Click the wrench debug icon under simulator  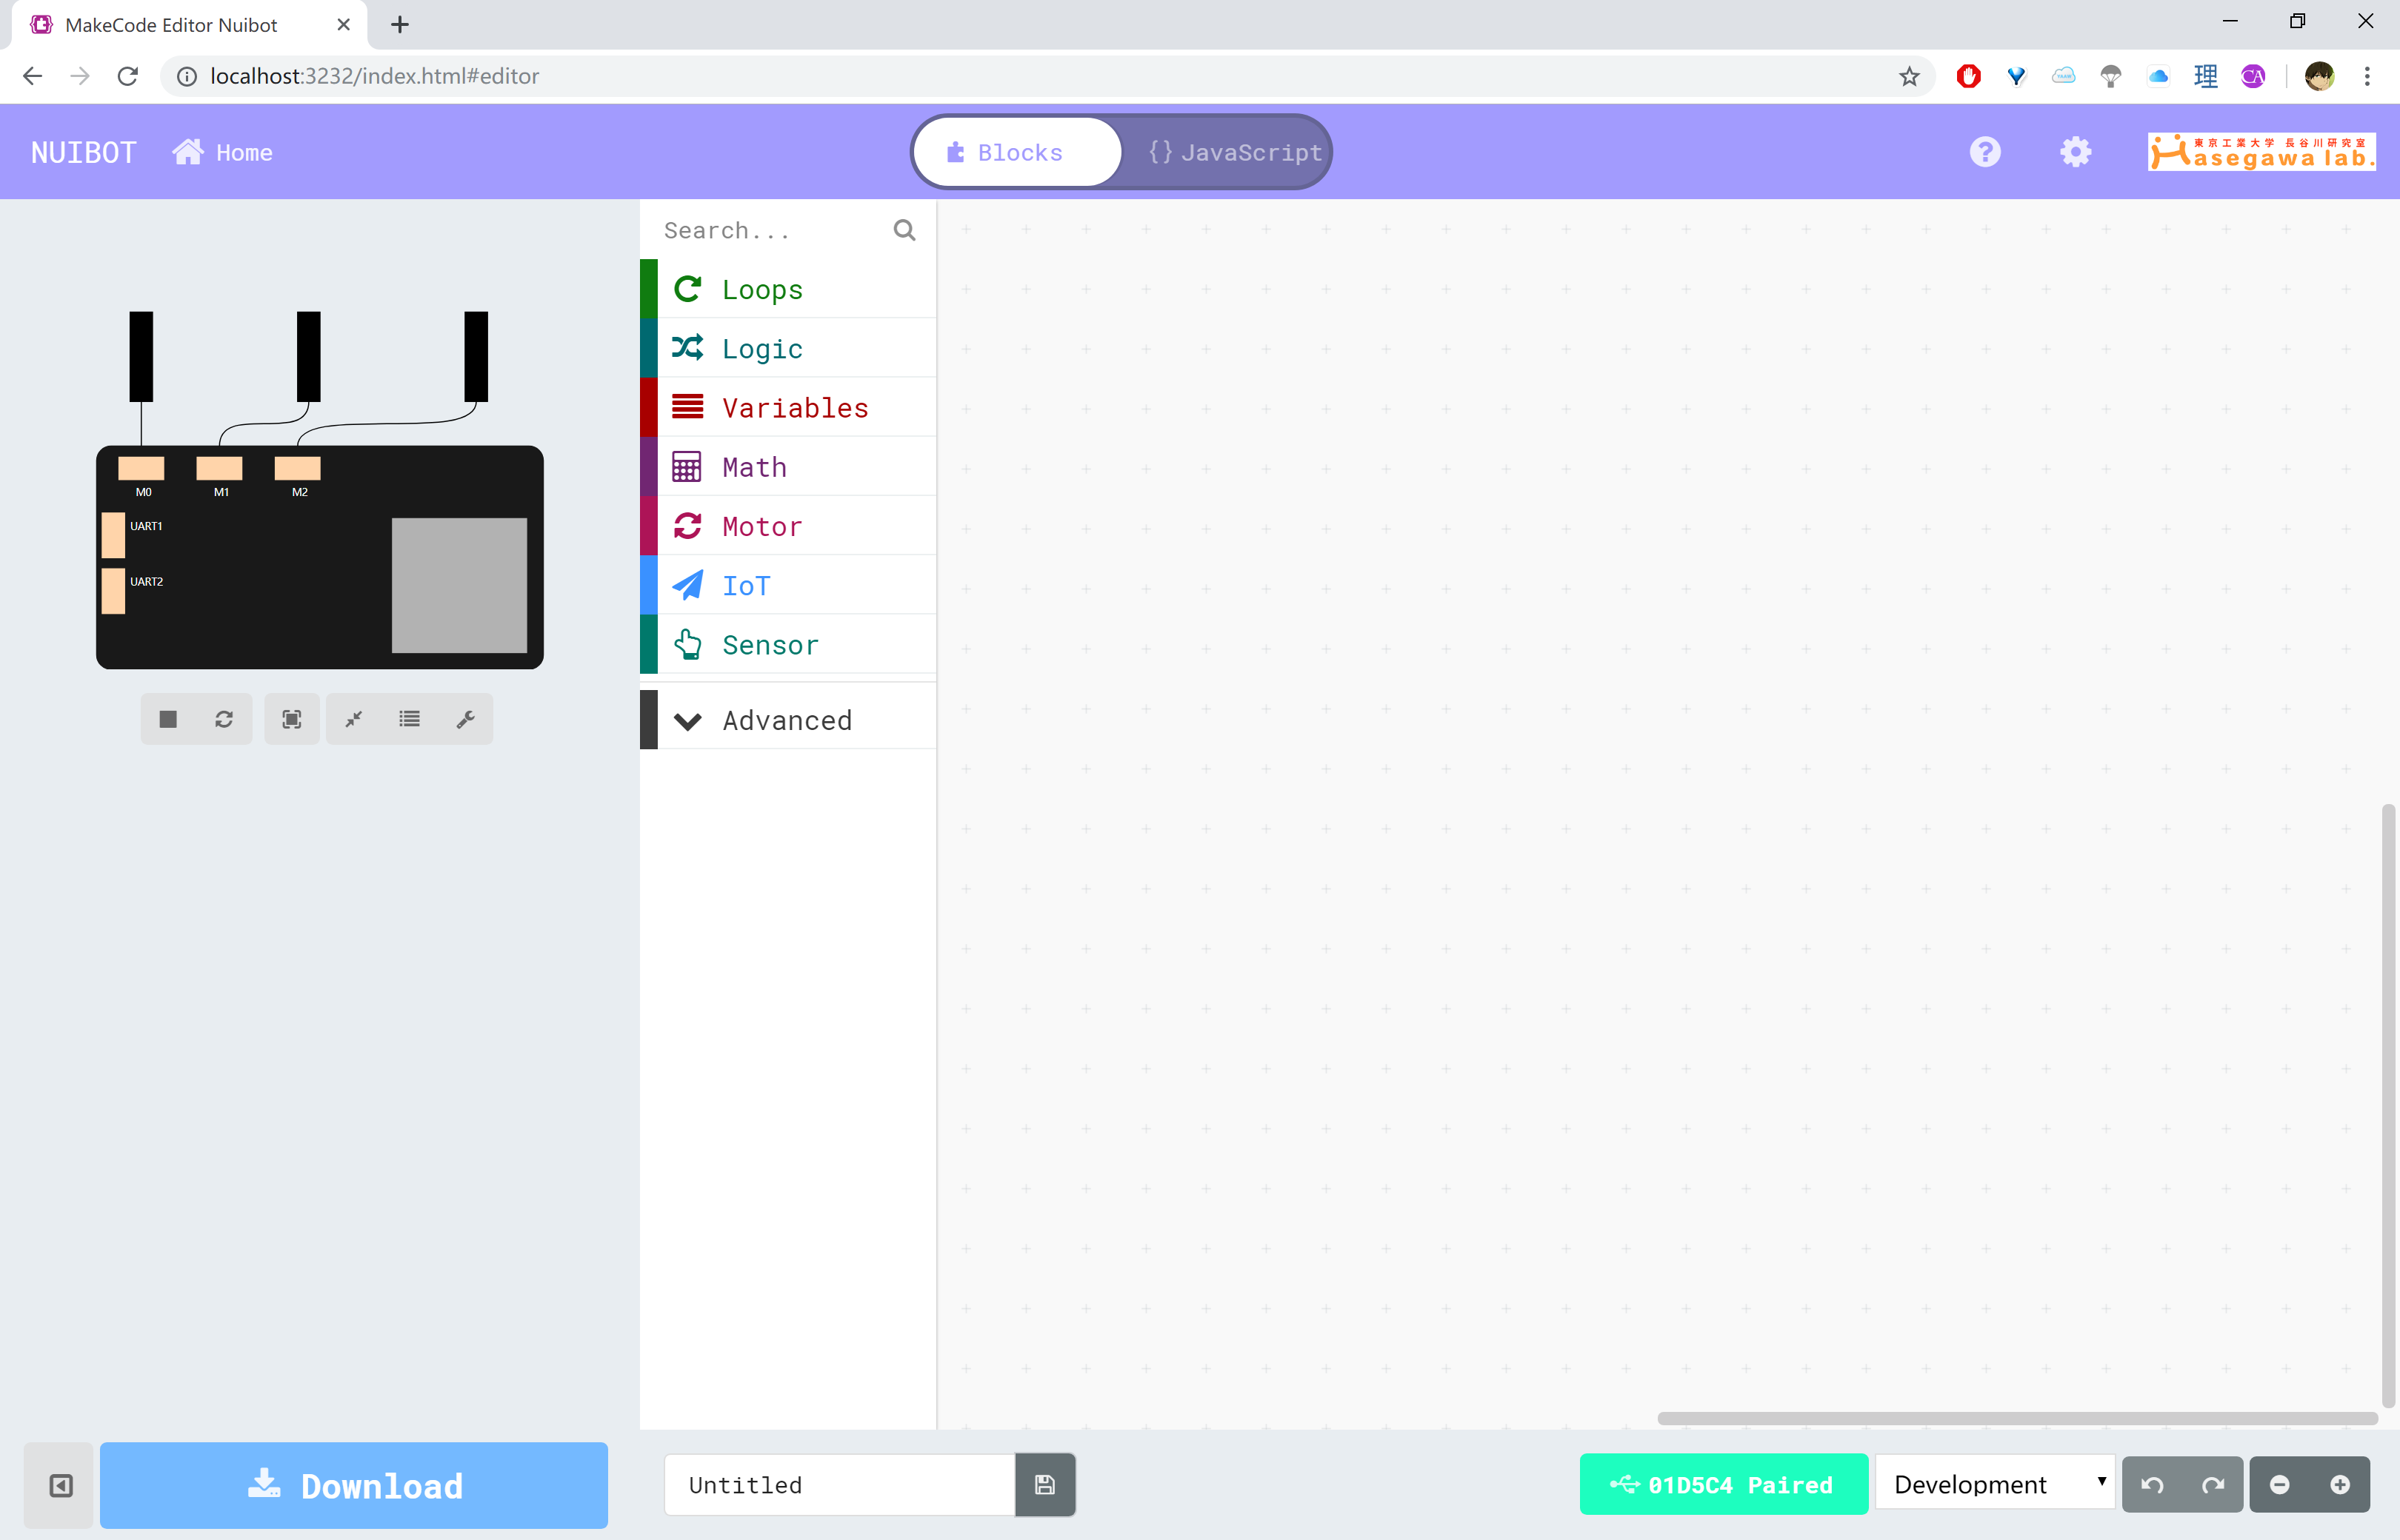coord(465,719)
